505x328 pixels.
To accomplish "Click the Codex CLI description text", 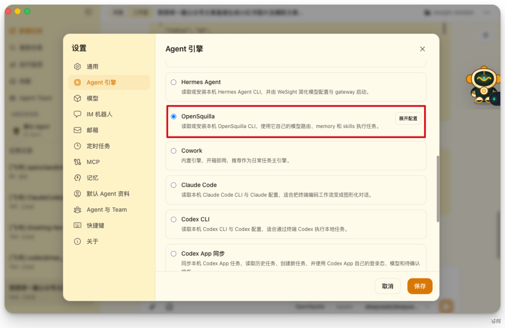I will pyautogui.click(x=265, y=229).
